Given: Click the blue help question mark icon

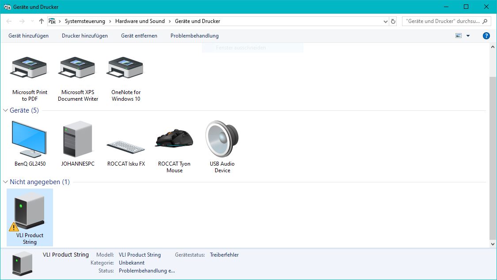Looking at the screenshot, I should coord(486,36).
